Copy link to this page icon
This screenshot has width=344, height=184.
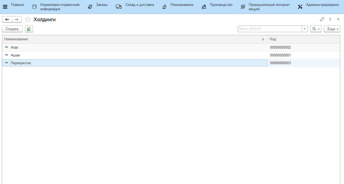(322, 19)
